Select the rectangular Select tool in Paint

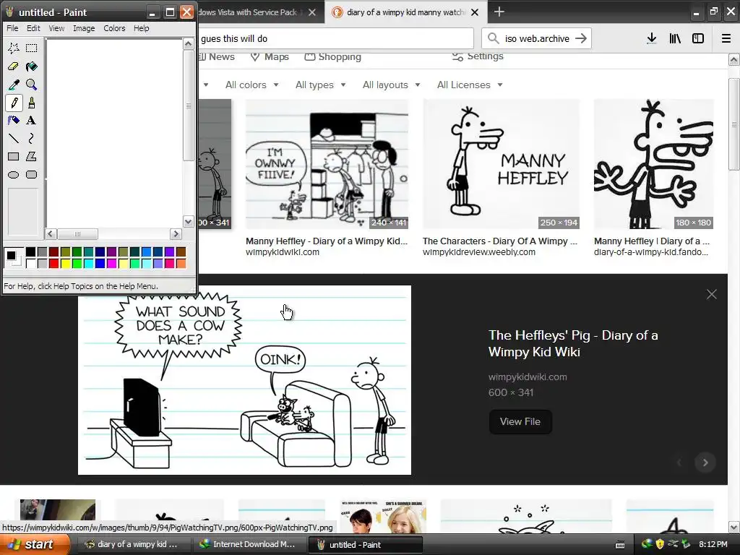(x=32, y=48)
